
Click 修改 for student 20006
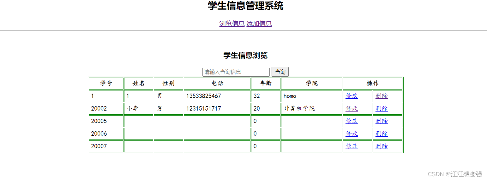(352, 134)
